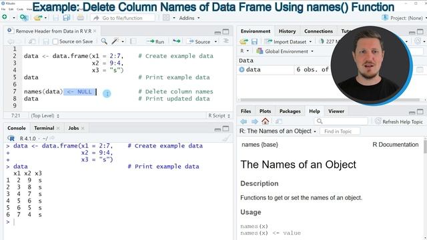Open the Global Environment dropdown
Screen dimensions: 427x240
(x=285, y=51)
